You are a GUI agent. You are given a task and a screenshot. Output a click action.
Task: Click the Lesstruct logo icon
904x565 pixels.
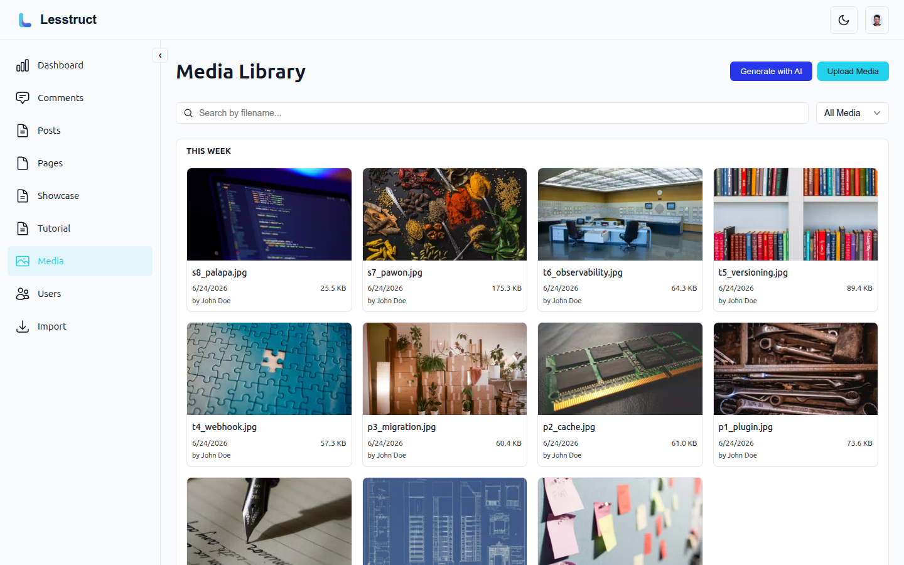(24, 20)
